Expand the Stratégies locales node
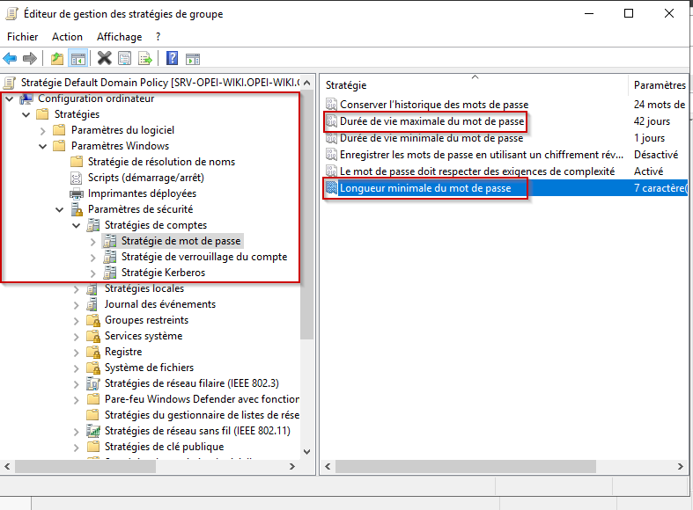The width and height of the screenshot is (693, 510). point(76,289)
